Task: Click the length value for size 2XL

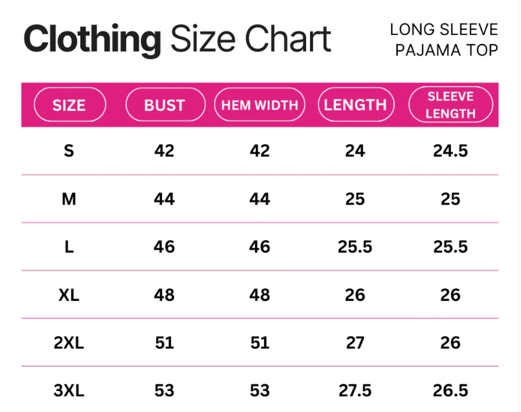Action: [x=355, y=342]
